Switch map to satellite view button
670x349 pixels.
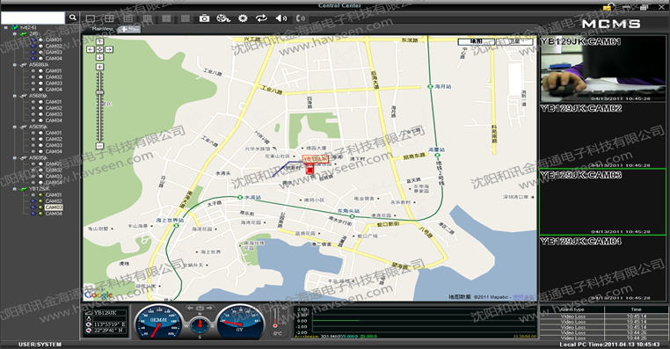click(514, 41)
